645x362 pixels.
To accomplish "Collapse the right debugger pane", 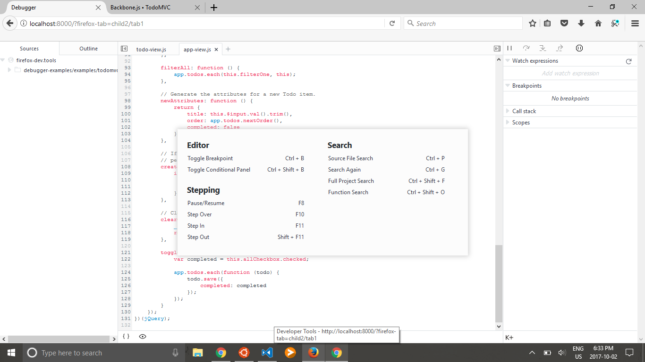I will tap(497, 49).
